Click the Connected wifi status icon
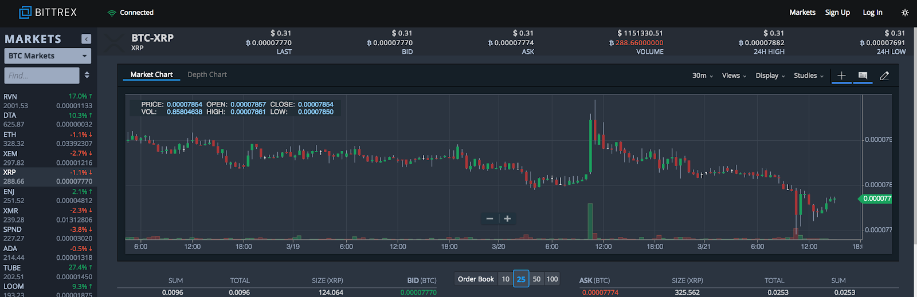917x297 pixels. coord(112,13)
